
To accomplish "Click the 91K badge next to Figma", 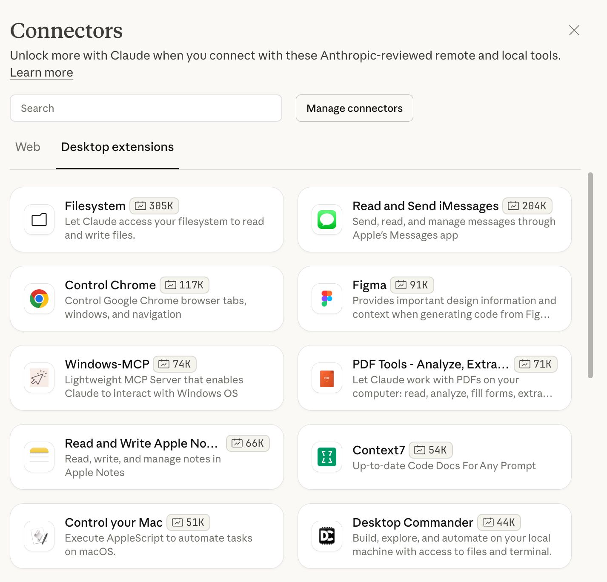I will click(412, 285).
